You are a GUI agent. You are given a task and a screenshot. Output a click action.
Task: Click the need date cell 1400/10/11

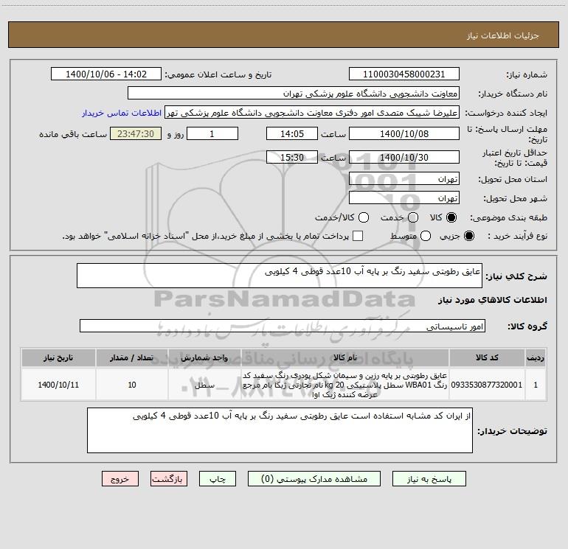pos(58,385)
